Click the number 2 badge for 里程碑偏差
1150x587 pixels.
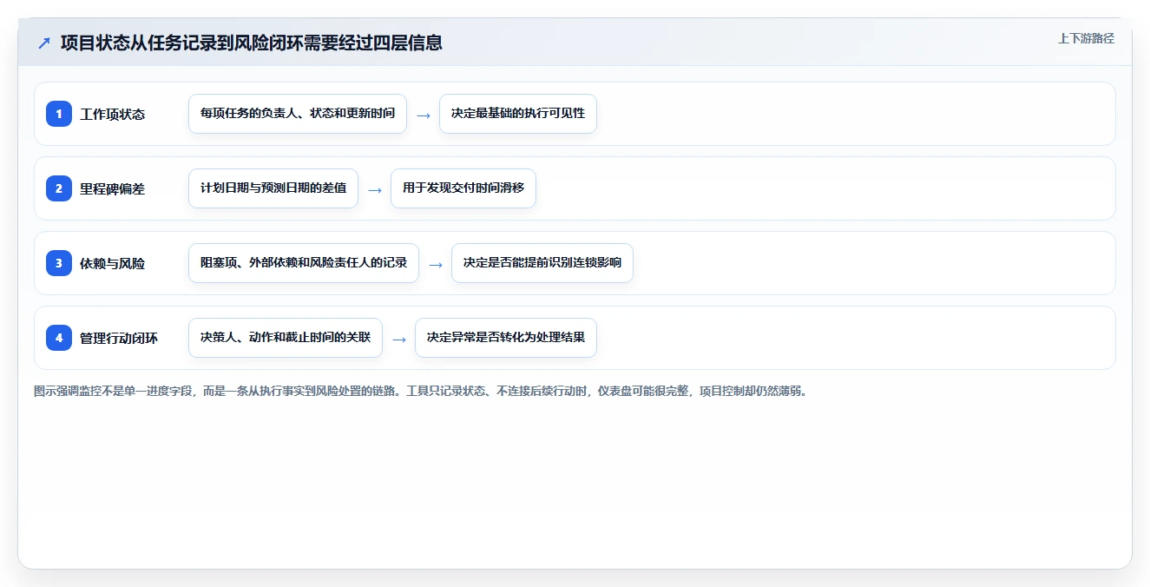pos(59,188)
